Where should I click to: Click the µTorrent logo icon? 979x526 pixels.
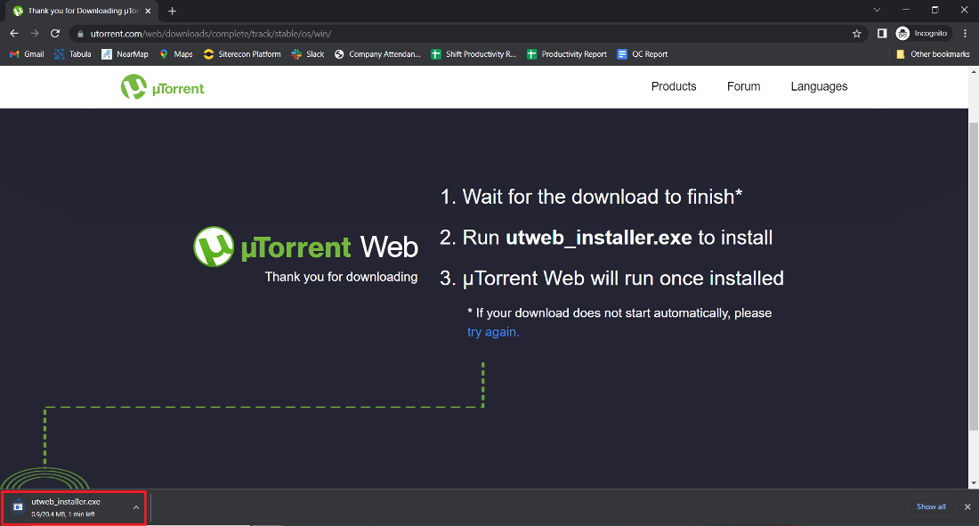[x=133, y=86]
